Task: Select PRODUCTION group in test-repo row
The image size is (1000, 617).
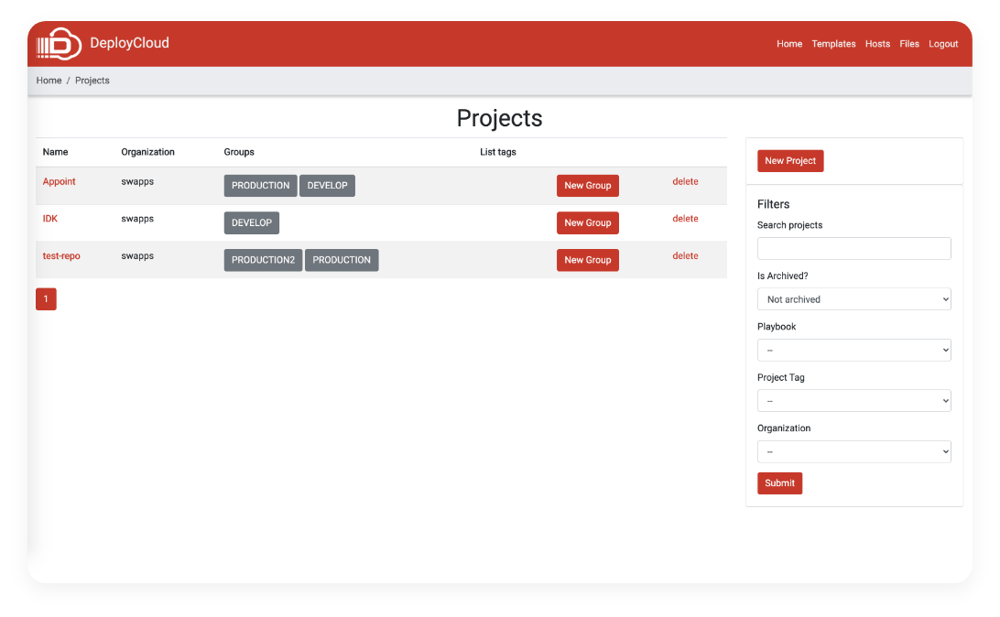Action: pos(342,260)
